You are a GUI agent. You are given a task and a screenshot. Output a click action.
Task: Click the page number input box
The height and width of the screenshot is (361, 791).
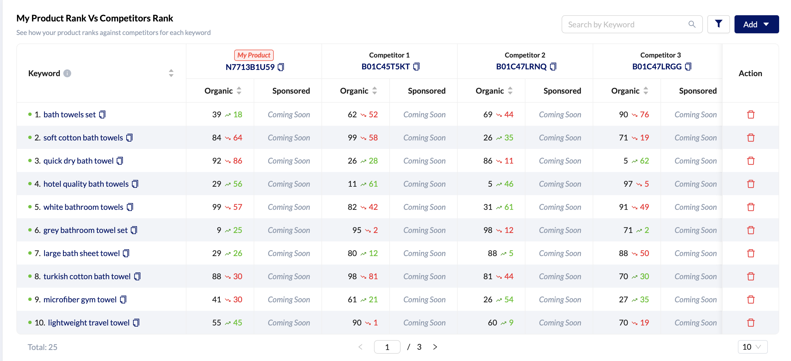click(387, 347)
